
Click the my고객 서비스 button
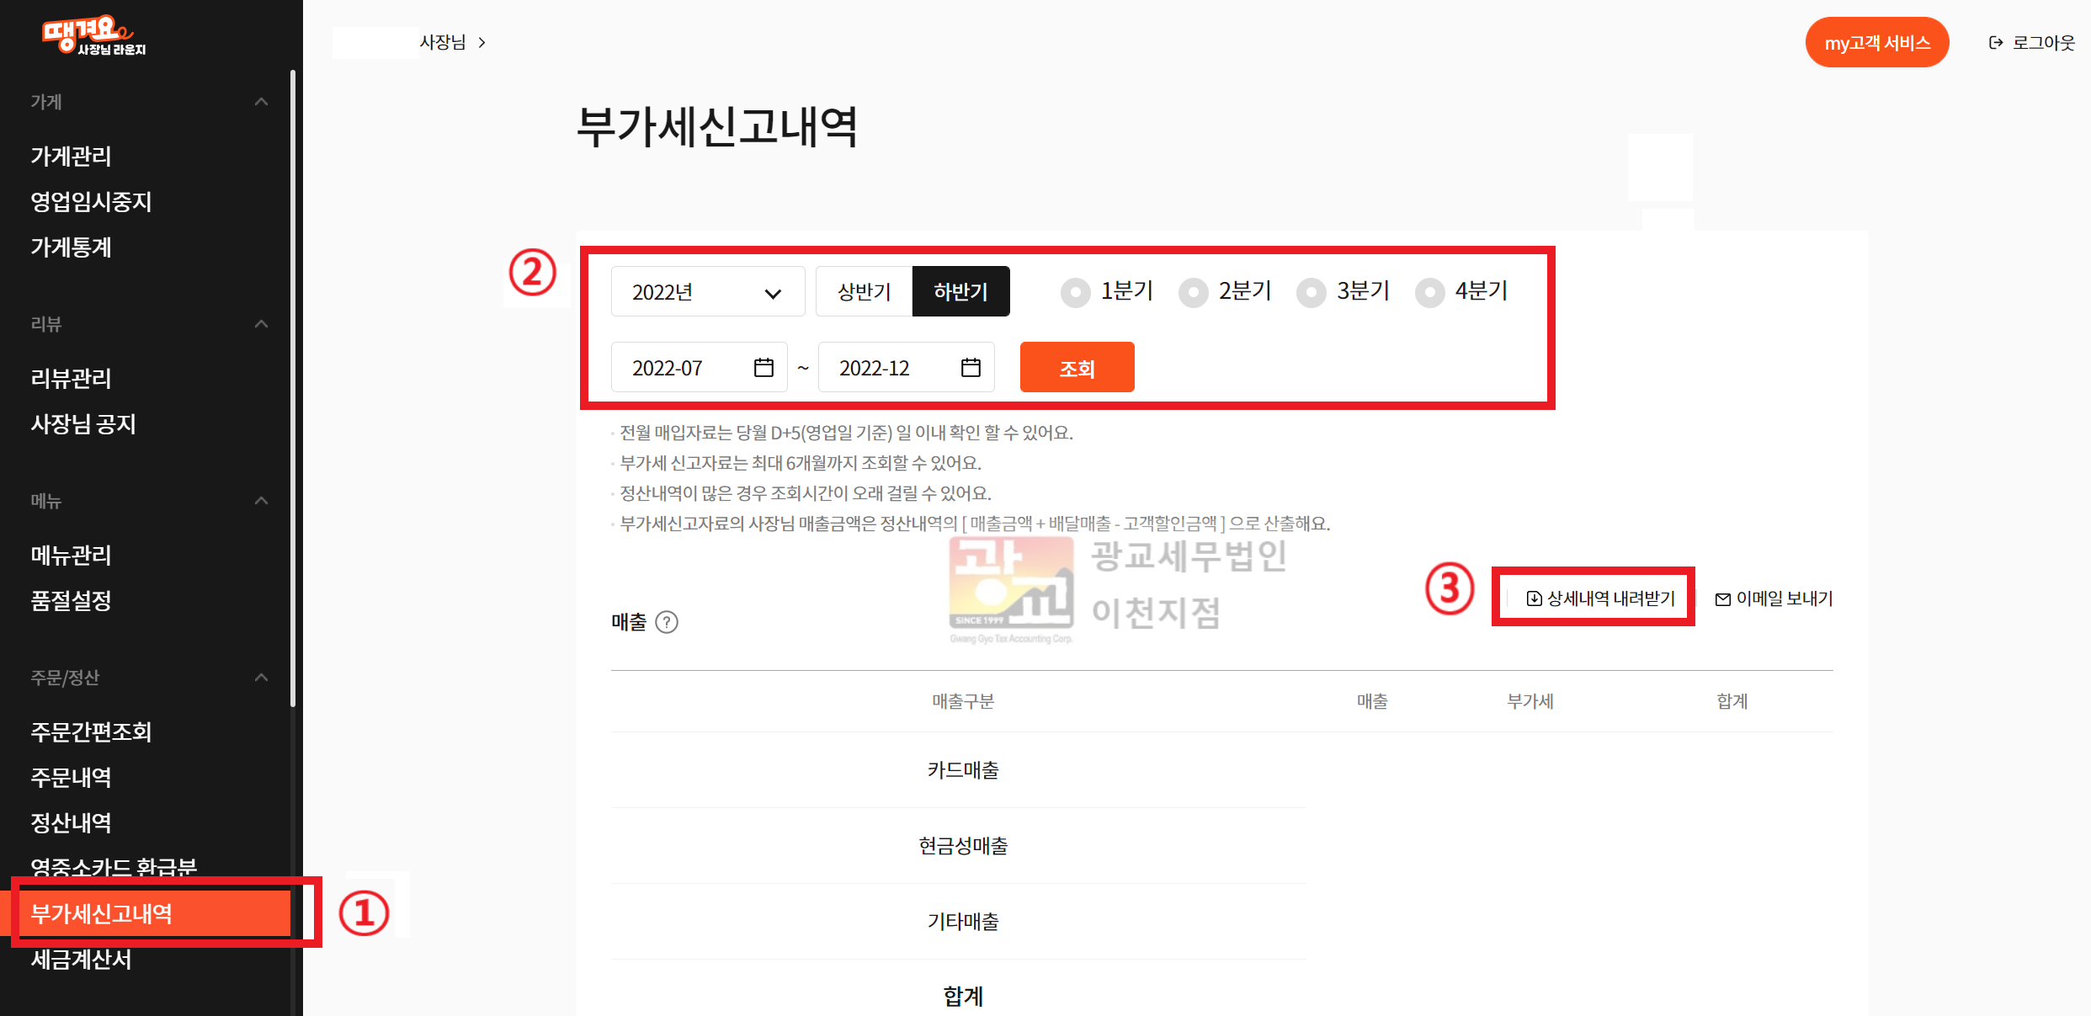point(1876,43)
